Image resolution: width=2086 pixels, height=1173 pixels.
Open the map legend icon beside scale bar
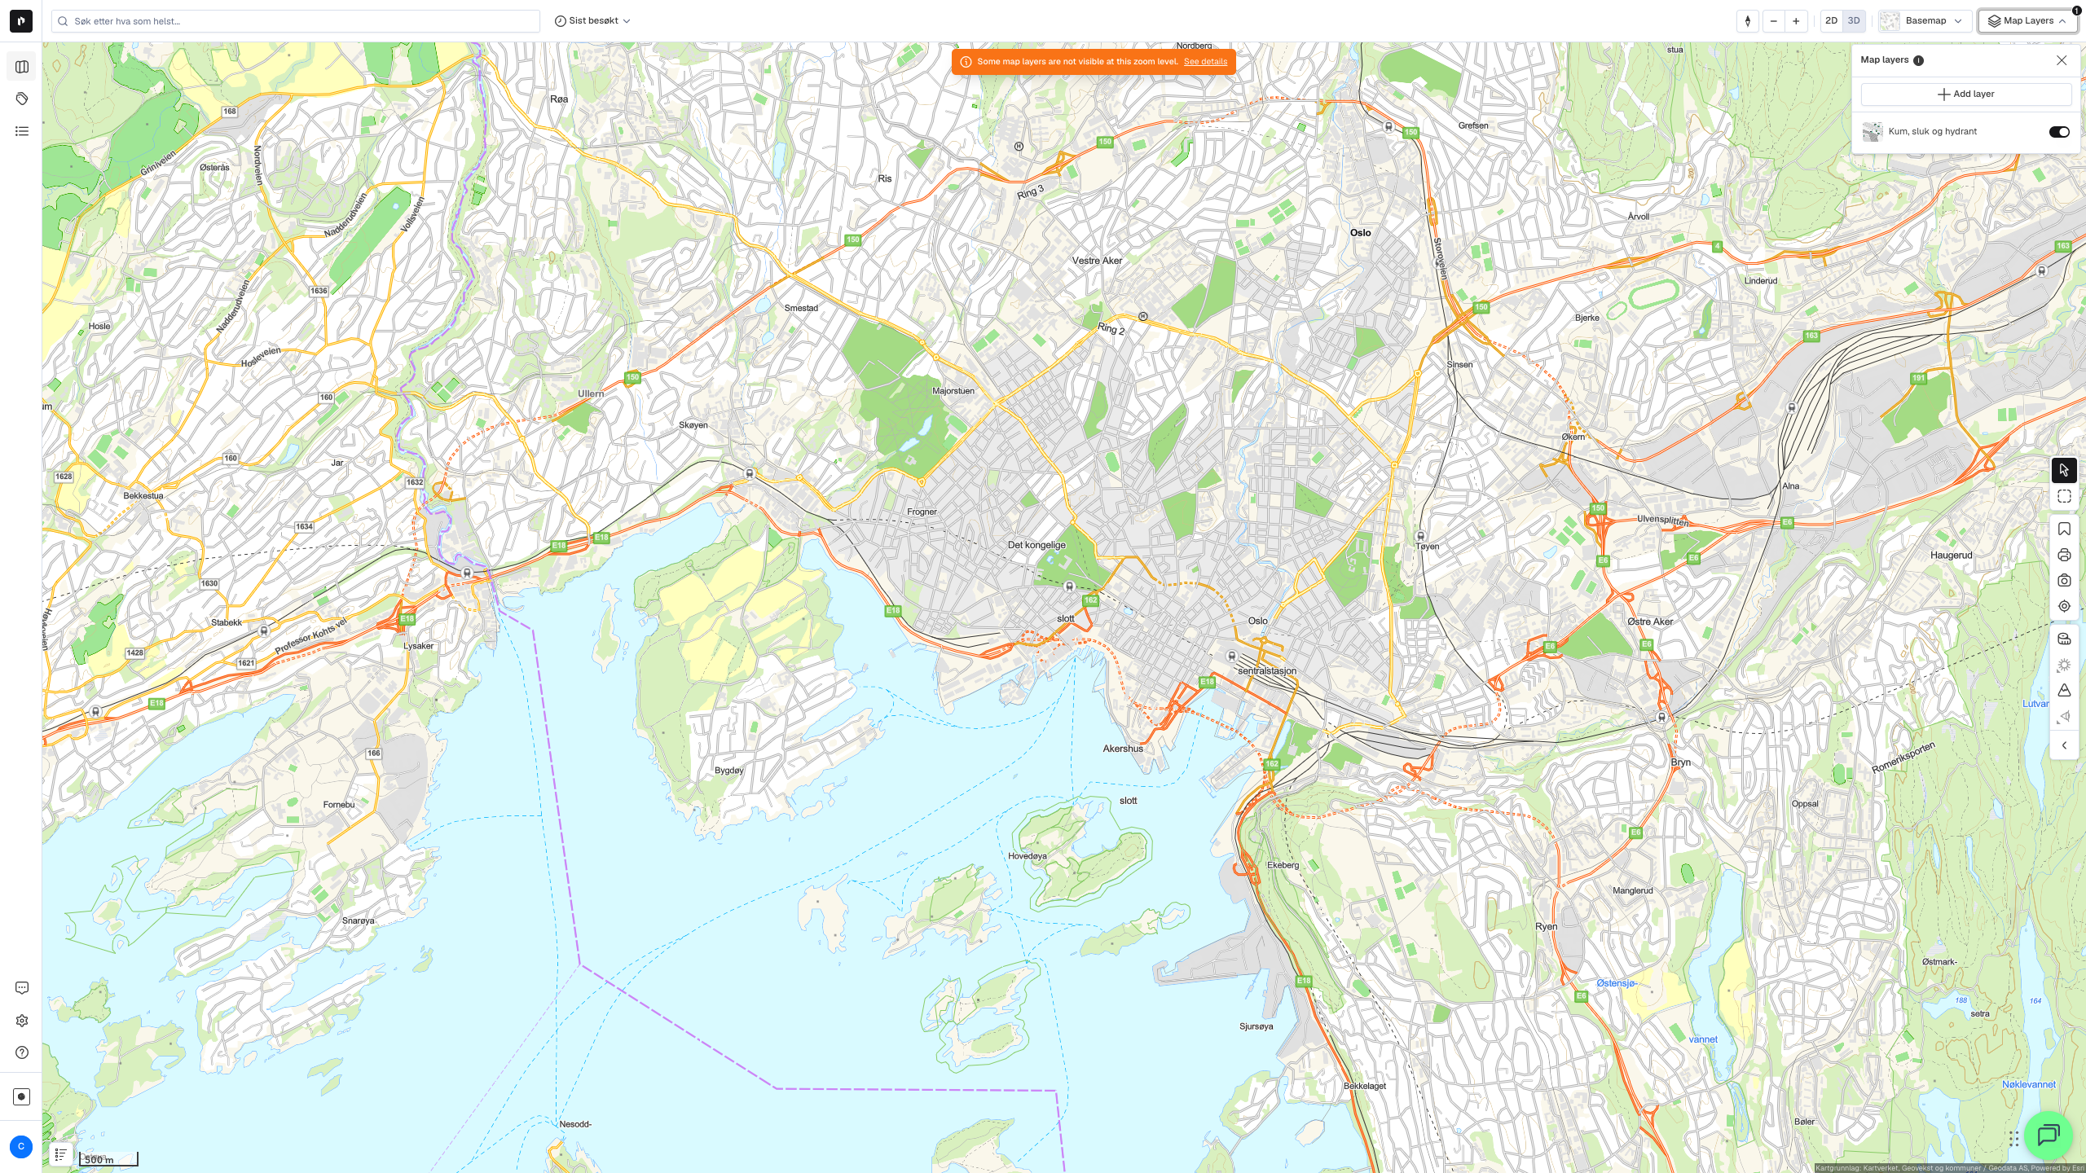[x=61, y=1154]
